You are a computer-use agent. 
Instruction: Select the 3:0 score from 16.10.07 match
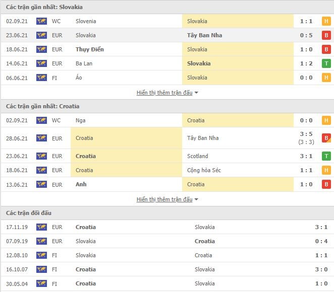pos(321,269)
